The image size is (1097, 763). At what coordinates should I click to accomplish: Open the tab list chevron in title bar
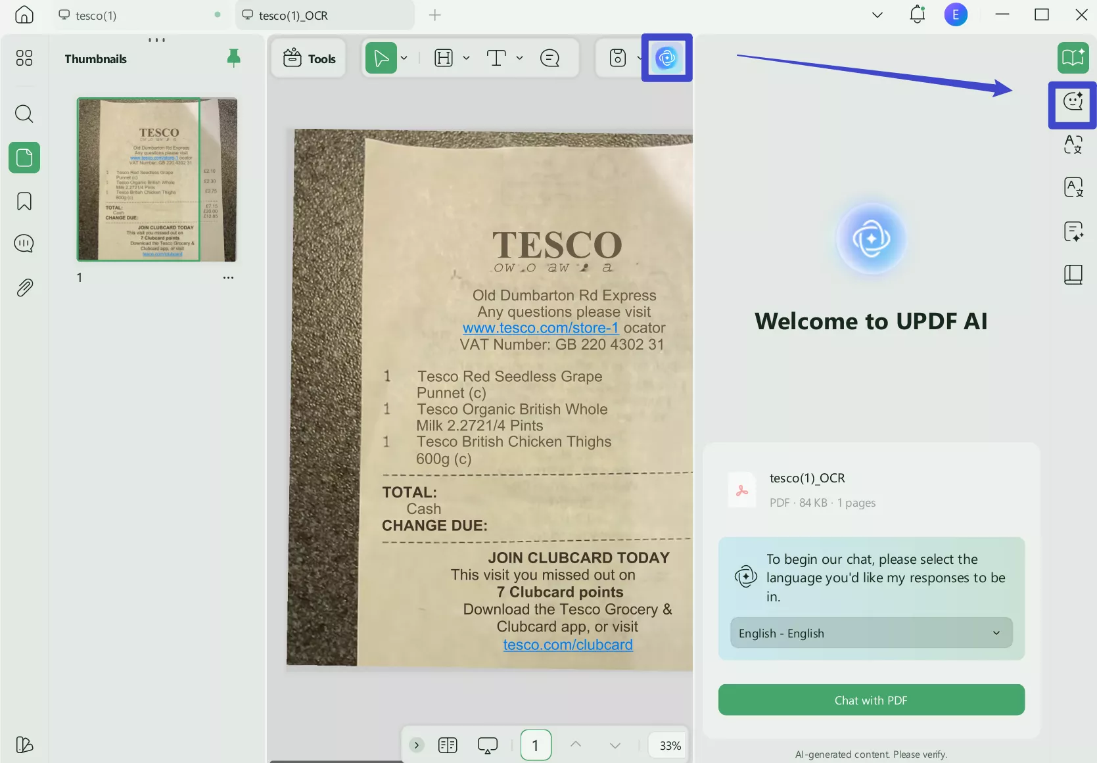[877, 15]
